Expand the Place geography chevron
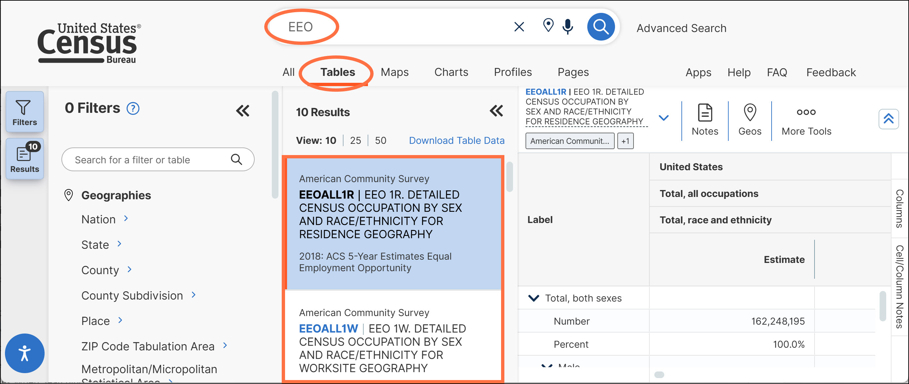Screen dimensions: 909x384 point(120,320)
